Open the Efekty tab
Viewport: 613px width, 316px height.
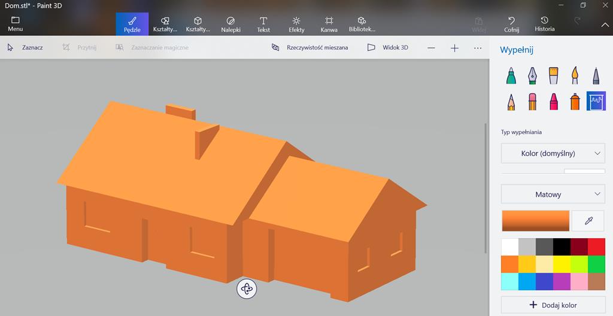point(296,24)
